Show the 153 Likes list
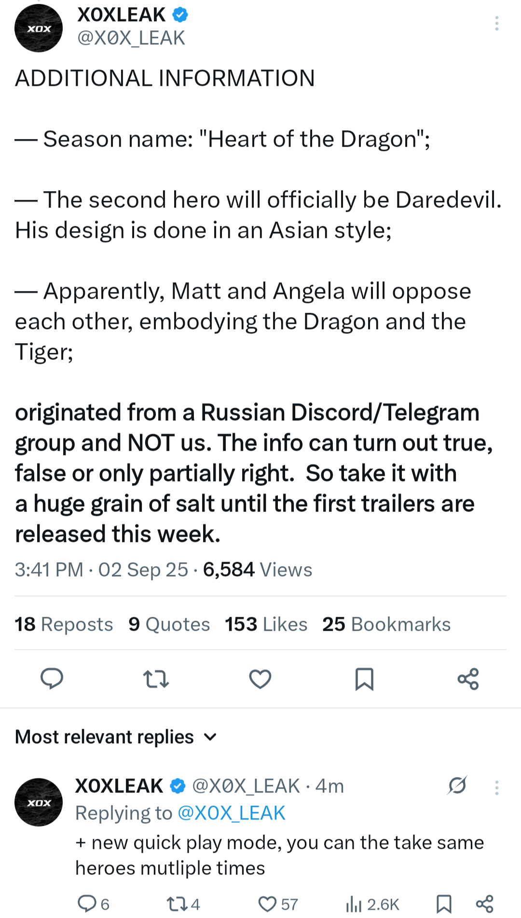Screen dimensions: 521x918 coord(266,624)
